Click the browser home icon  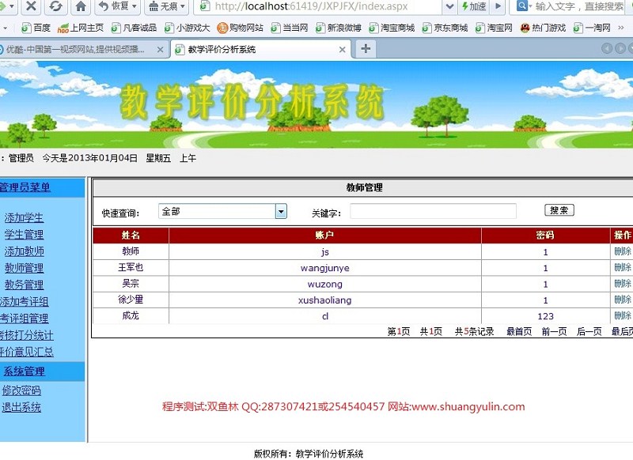click(x=80, y=6)
